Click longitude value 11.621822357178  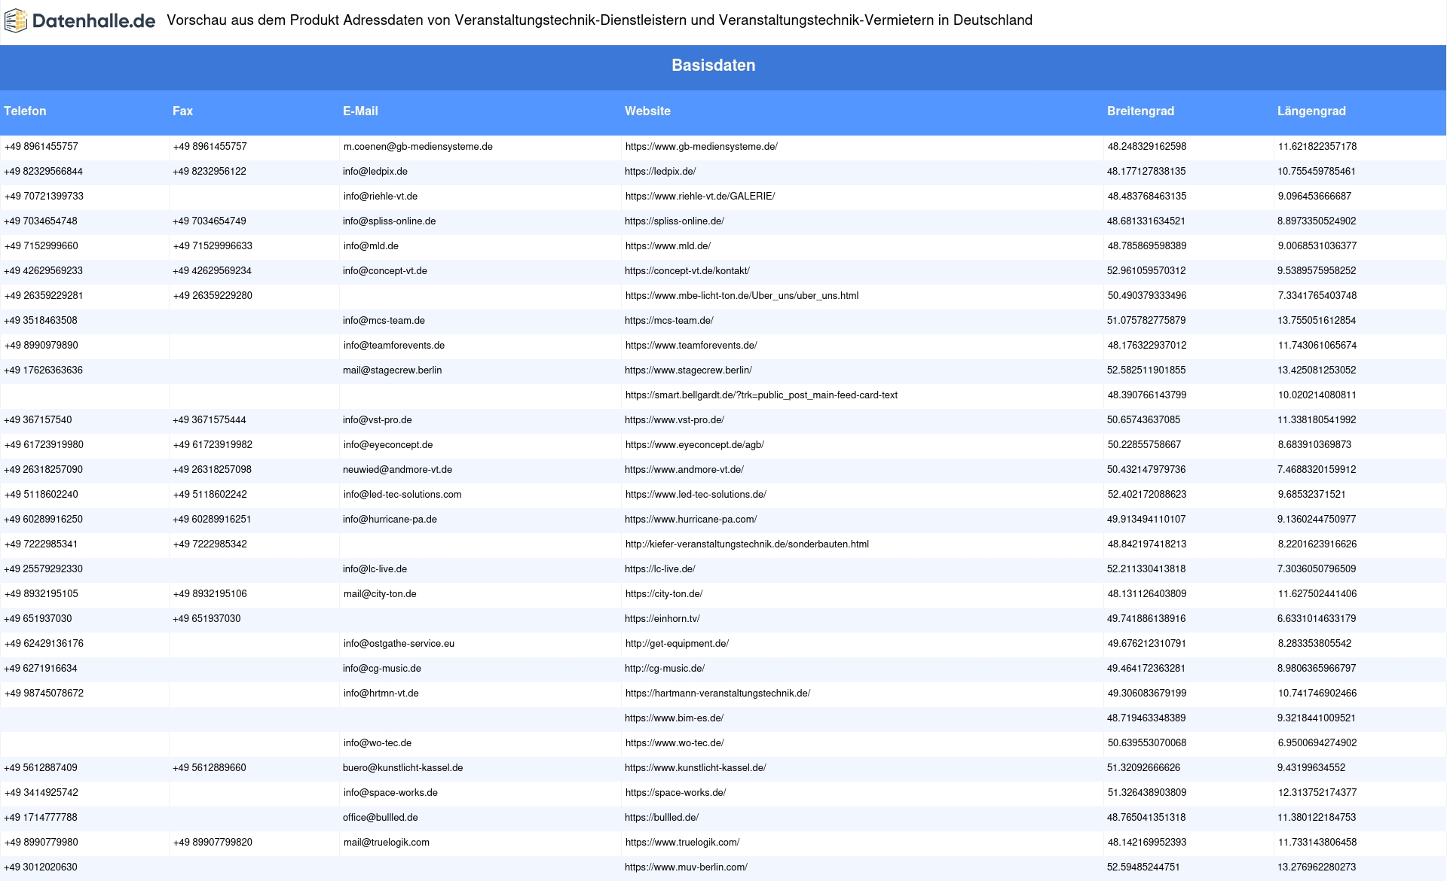click(1317, 147)
